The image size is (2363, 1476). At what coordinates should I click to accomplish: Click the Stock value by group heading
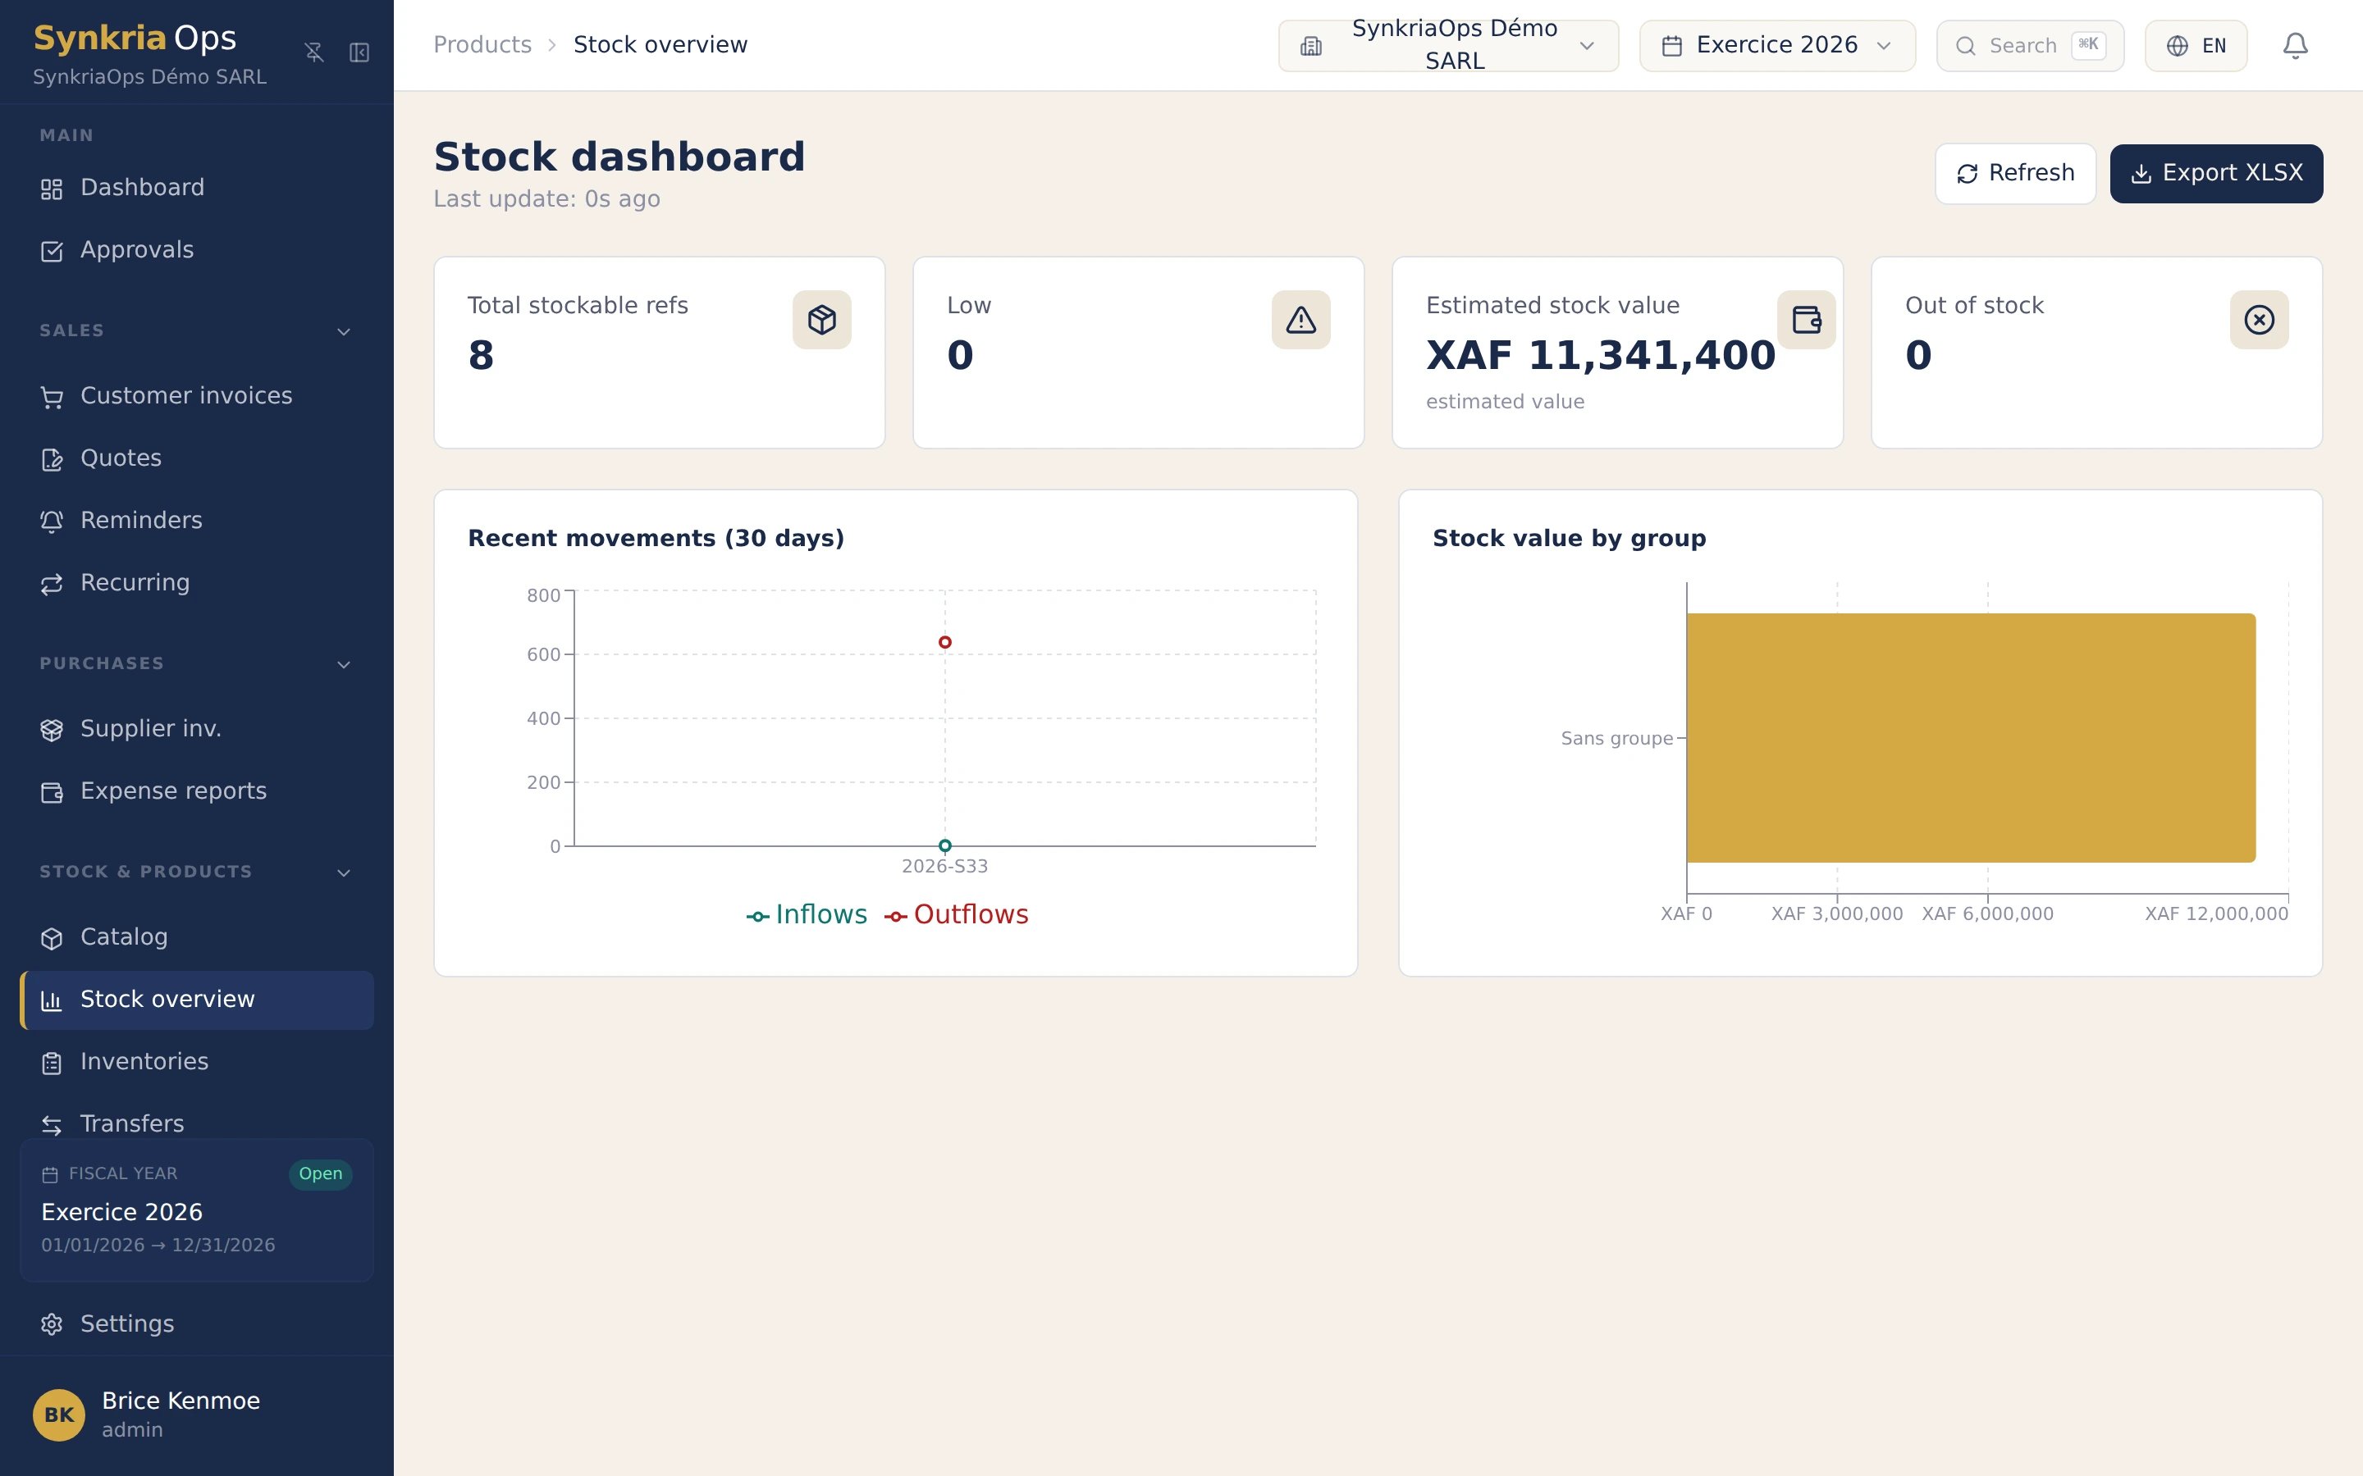tap(1569, 539)
